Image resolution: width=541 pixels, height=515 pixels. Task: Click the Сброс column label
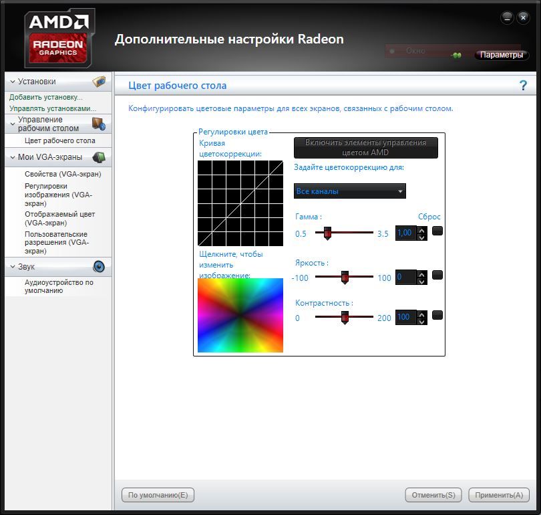(429, 217)
